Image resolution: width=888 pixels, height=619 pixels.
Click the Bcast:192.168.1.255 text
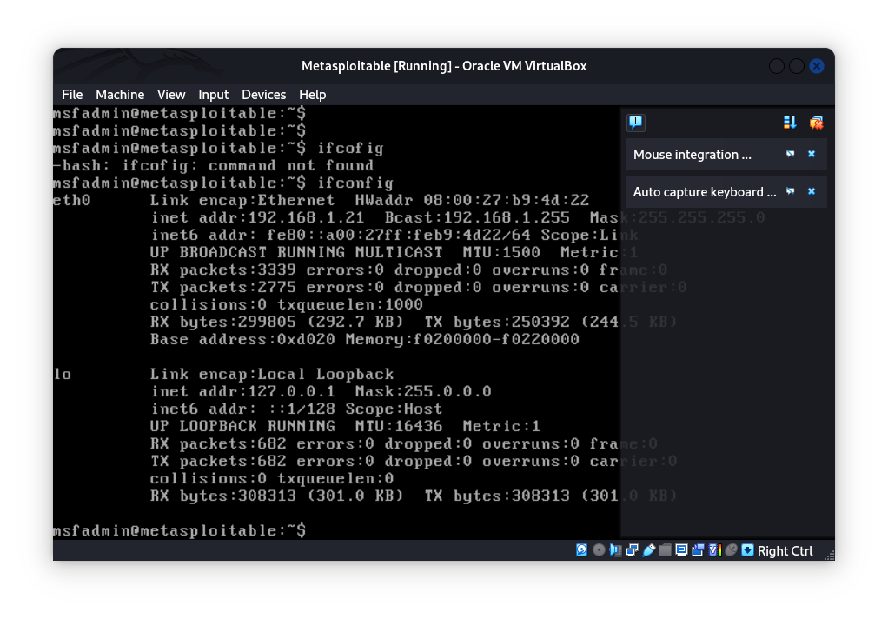[x=477, y=217]
